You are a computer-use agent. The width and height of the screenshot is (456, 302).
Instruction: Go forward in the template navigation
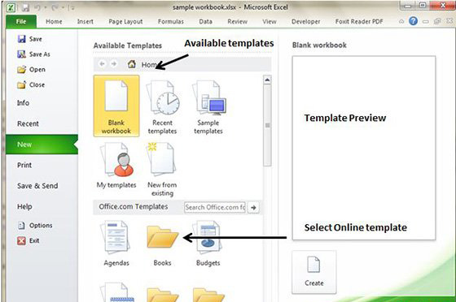click(x=114, y=64)
